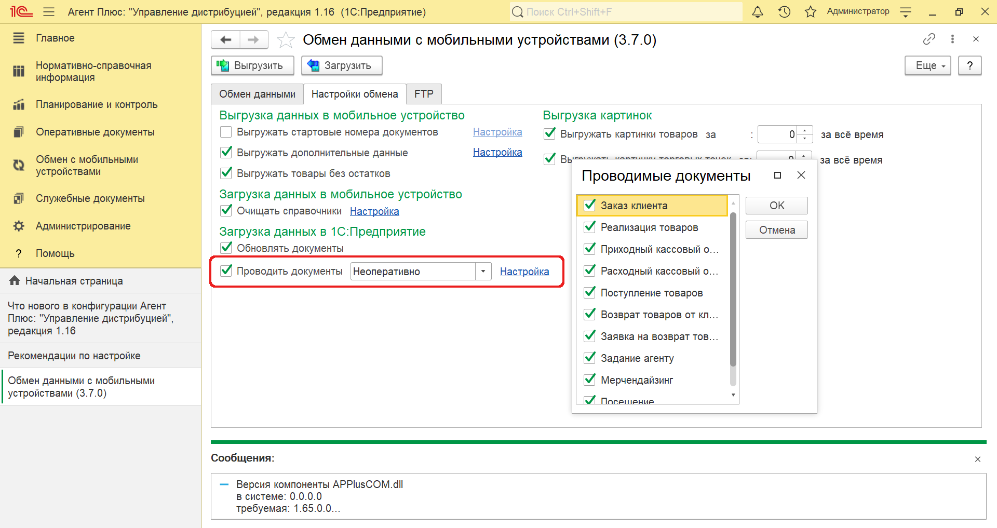The image size is (997, 528).
Task: Switch to Настройки обмена tab
Action: click(355, 94)
